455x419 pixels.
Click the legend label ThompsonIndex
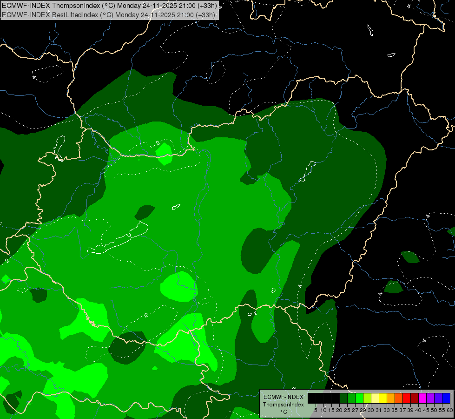284,405
